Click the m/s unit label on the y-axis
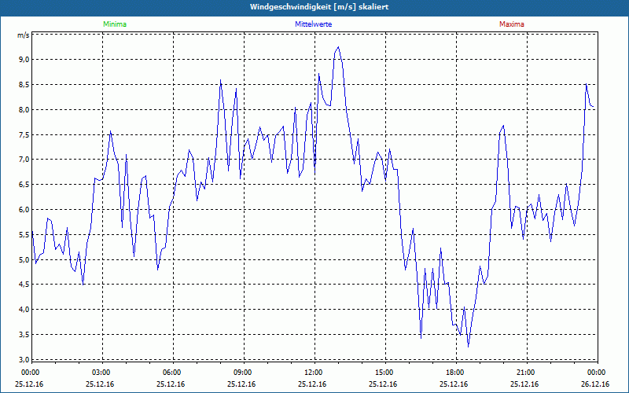 [x=24, y=35]
